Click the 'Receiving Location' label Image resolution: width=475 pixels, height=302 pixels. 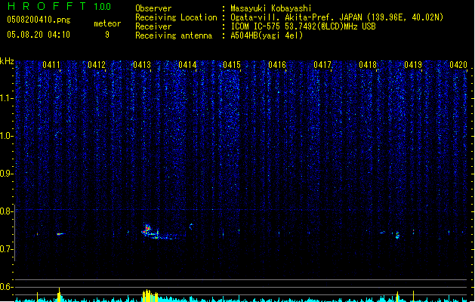(176, 17)
